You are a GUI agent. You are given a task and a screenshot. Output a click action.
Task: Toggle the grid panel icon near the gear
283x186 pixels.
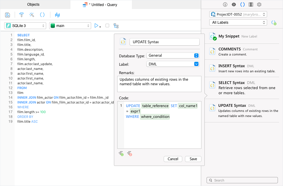(251, 4)
